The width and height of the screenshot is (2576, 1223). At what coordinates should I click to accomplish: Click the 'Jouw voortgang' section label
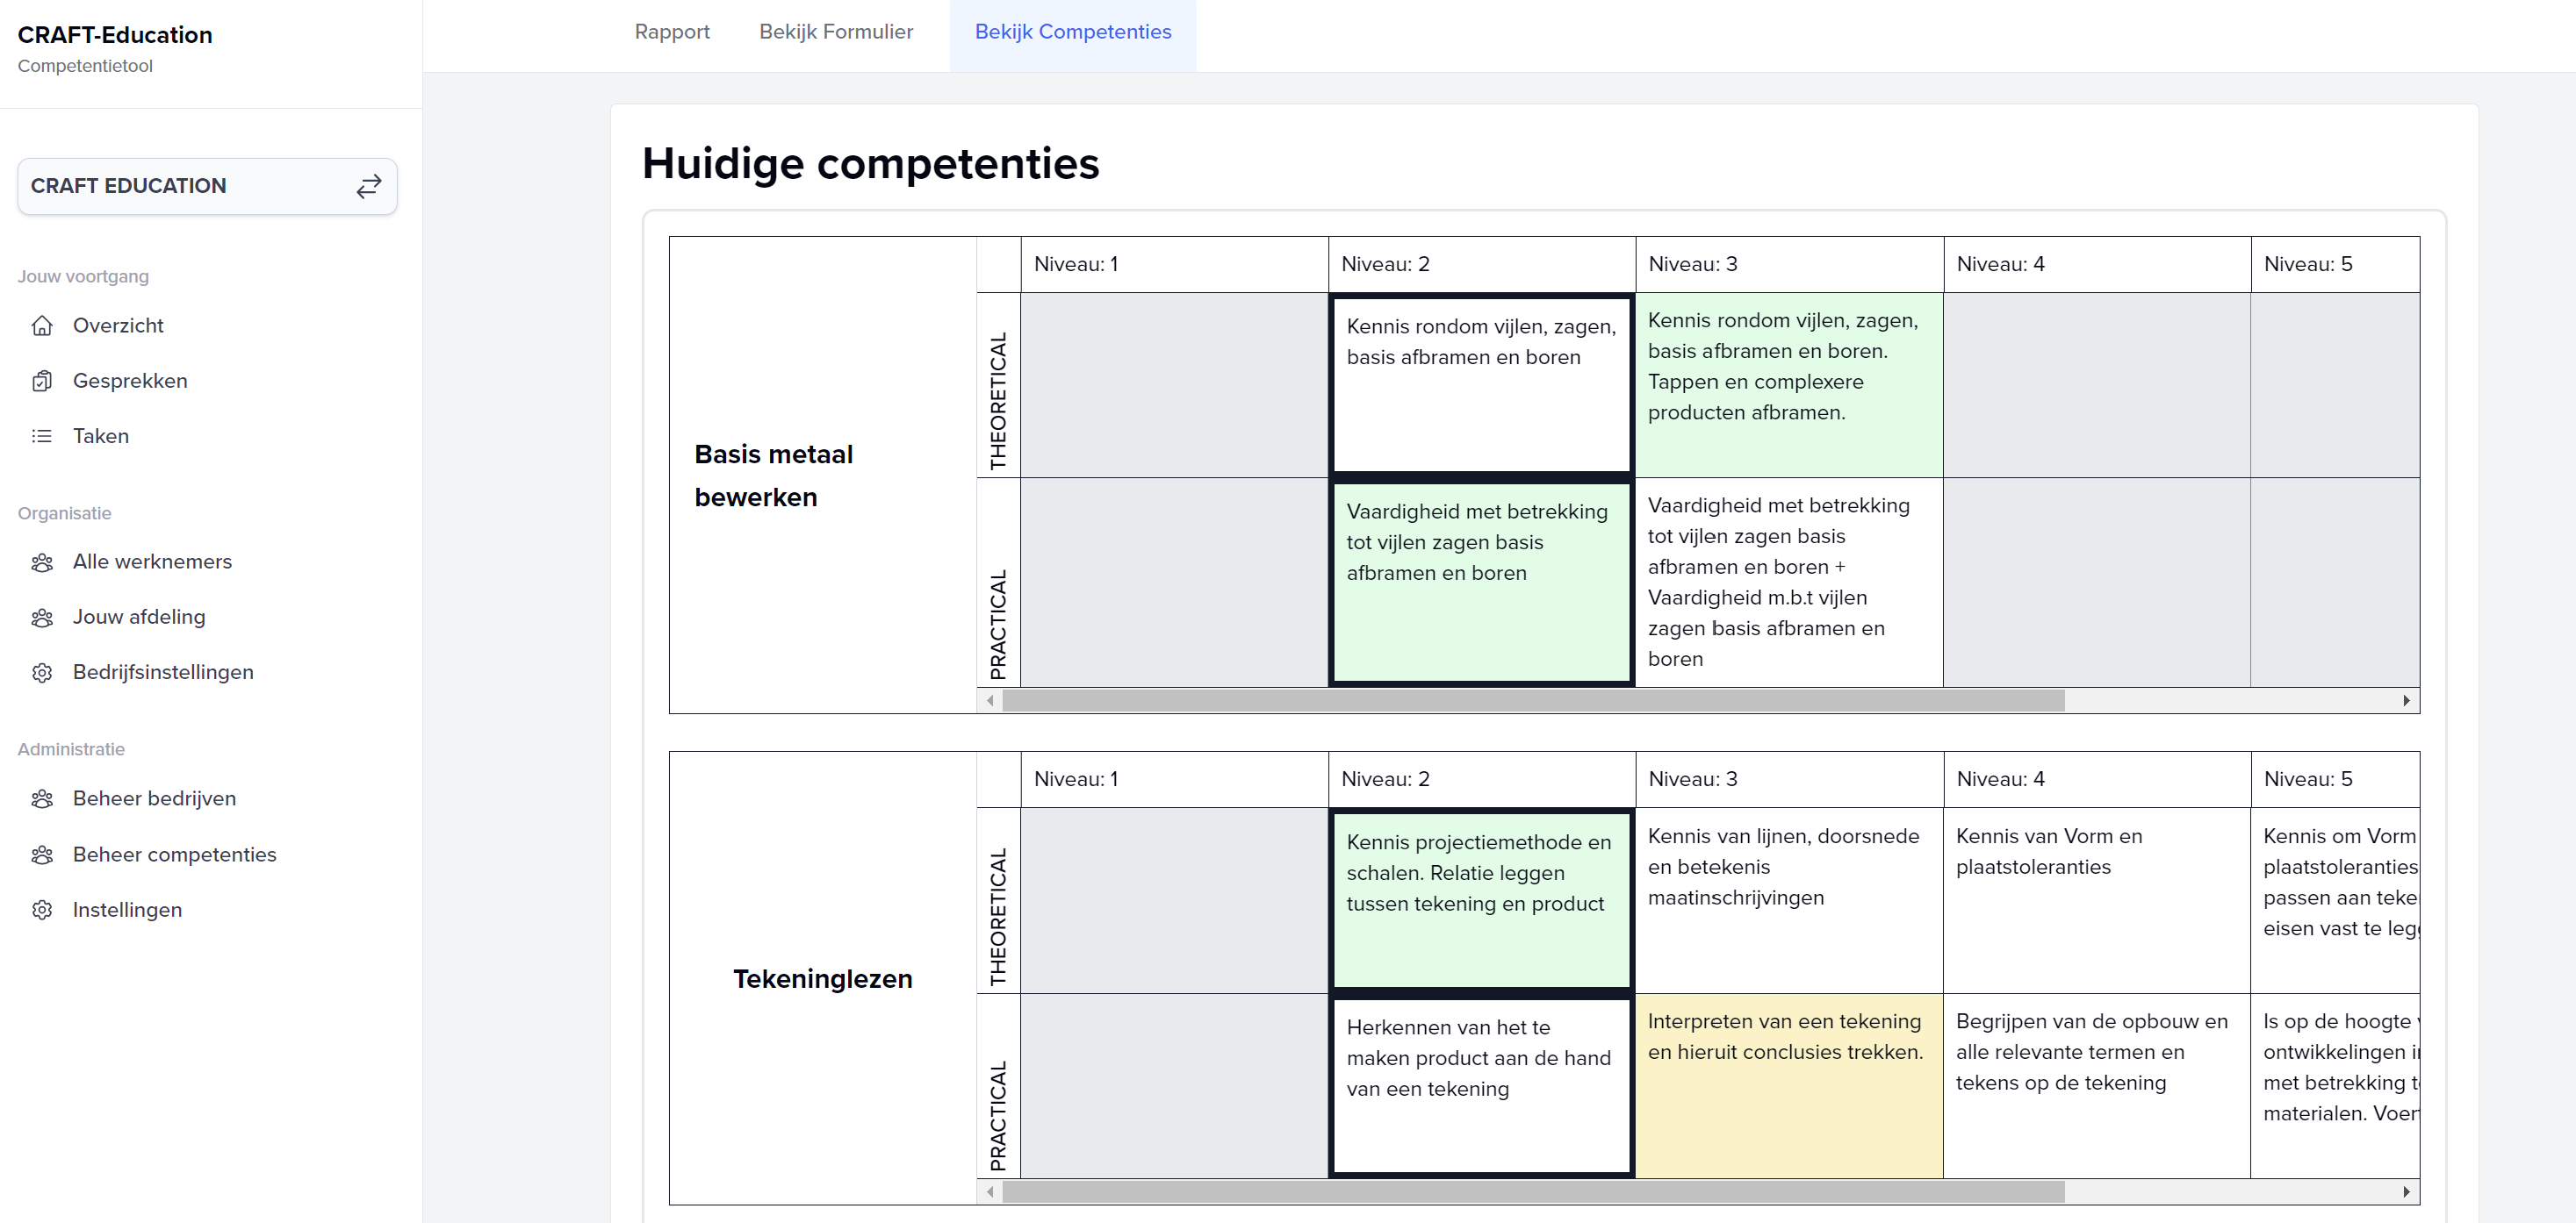pyautogui.click(x=83, y=276)
